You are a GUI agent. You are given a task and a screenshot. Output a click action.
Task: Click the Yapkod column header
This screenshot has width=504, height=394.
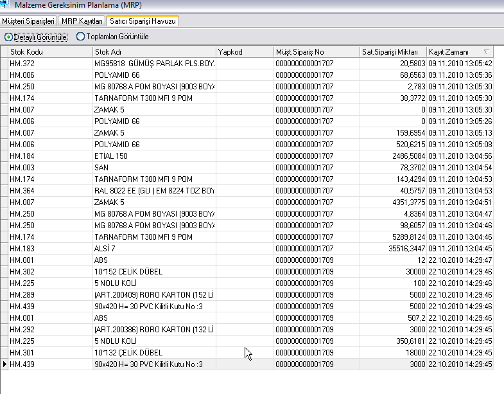[x=244, y=51]
